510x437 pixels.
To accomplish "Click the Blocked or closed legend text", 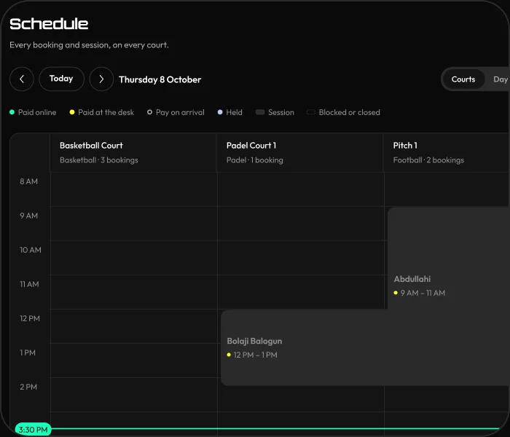I will tap(349, 112).
